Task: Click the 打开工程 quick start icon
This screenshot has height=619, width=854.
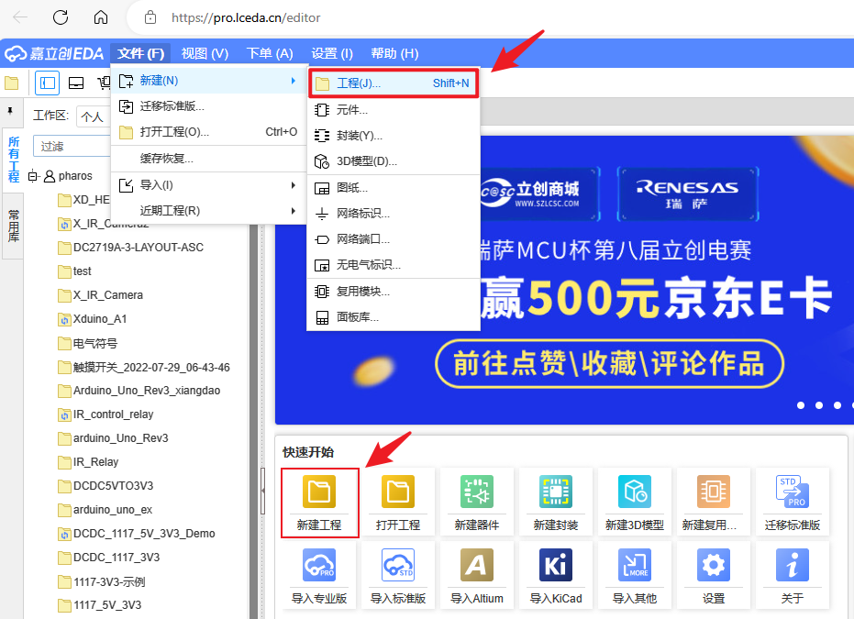Action: 397,492
